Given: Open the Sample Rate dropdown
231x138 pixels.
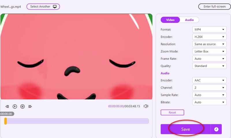Looking at the screenshot, I should tap(209, 95).
